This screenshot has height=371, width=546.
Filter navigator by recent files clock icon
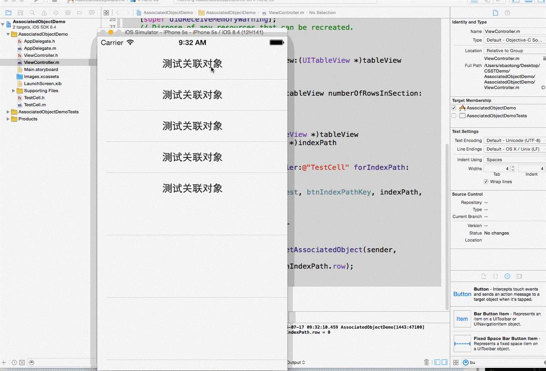14,362
